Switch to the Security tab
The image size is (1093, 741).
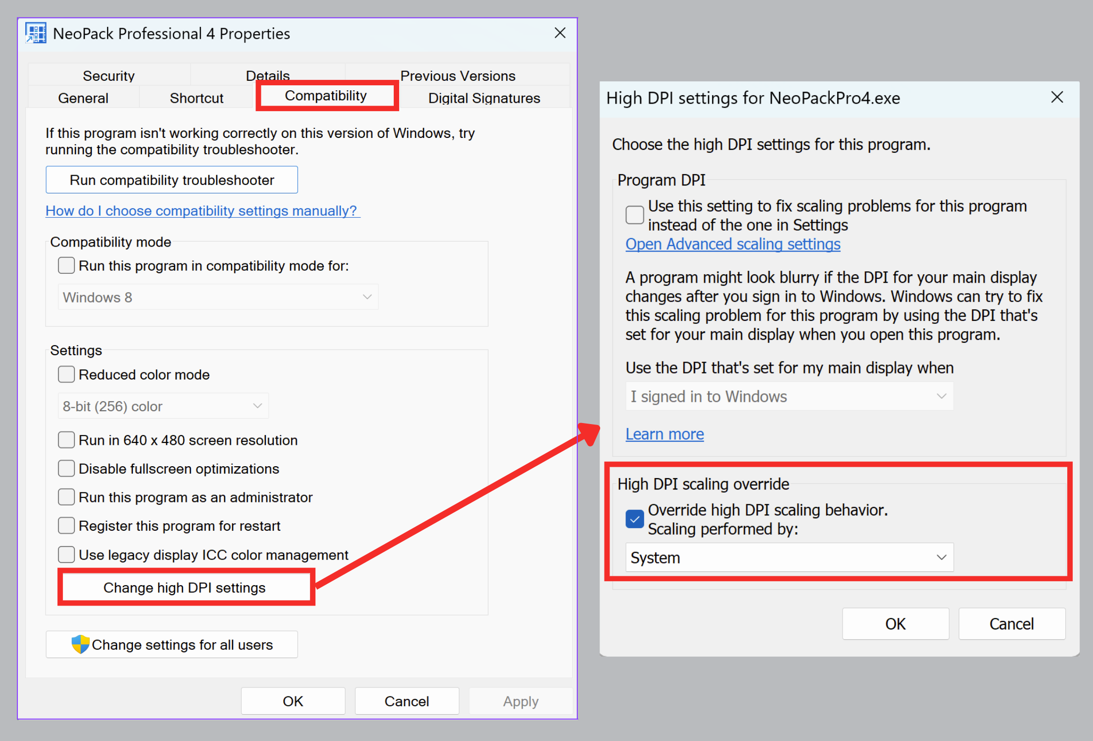(x=109, y=75)
